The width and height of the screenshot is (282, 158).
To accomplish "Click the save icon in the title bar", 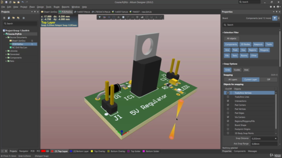I will click(6, 2).
